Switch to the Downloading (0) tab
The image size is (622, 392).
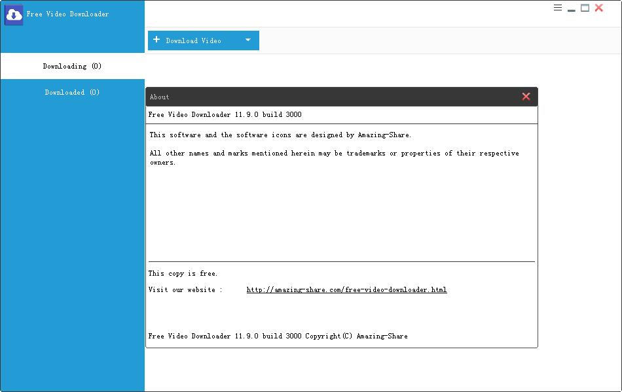point(72,66)
